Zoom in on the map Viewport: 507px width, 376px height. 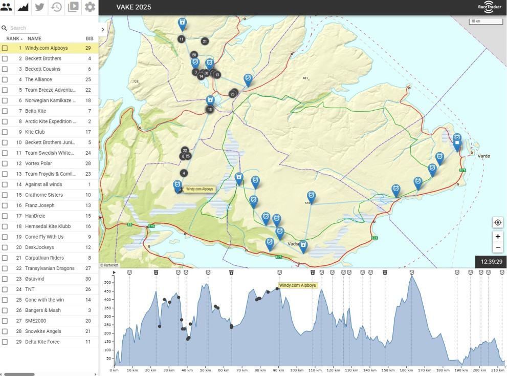(x=498, y=237)
